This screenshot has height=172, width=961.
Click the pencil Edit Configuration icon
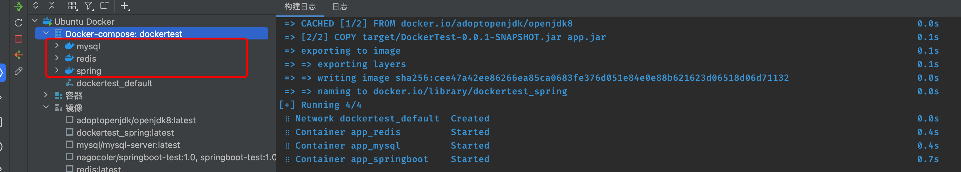point(18,71)
